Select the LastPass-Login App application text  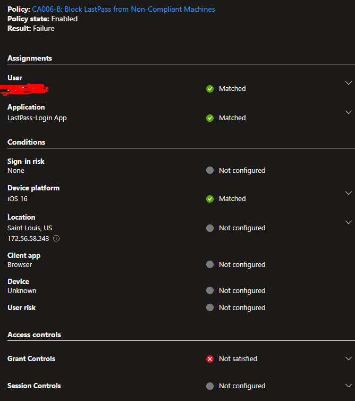(x=37, y=118)
